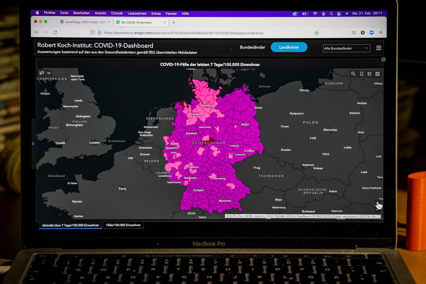Open the Datei menu
This screenshot has height=284, width=426.
point(64,13)
